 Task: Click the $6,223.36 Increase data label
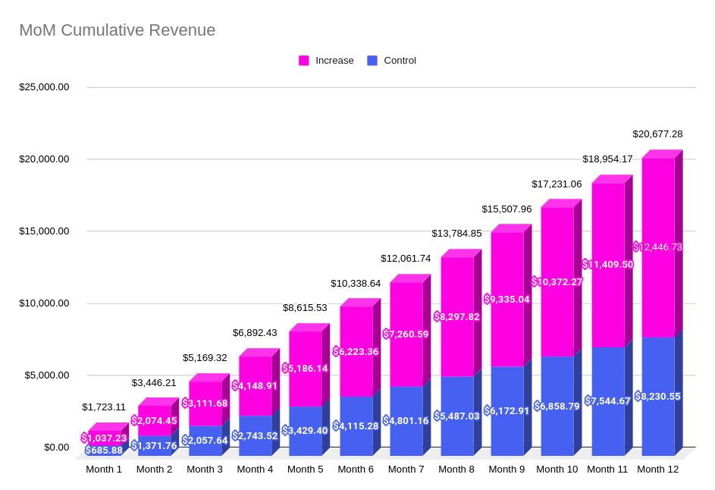pyautogui.click(x=356, y=352)
